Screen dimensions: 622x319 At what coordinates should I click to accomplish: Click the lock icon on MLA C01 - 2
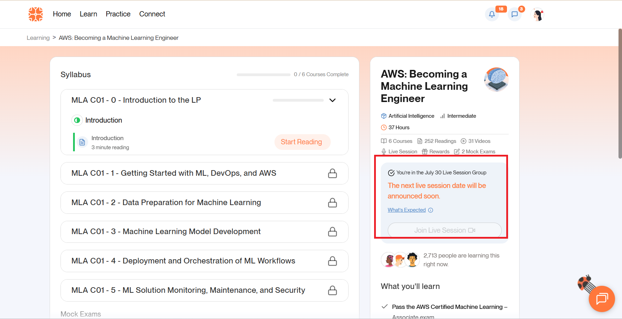coord(333,203)
